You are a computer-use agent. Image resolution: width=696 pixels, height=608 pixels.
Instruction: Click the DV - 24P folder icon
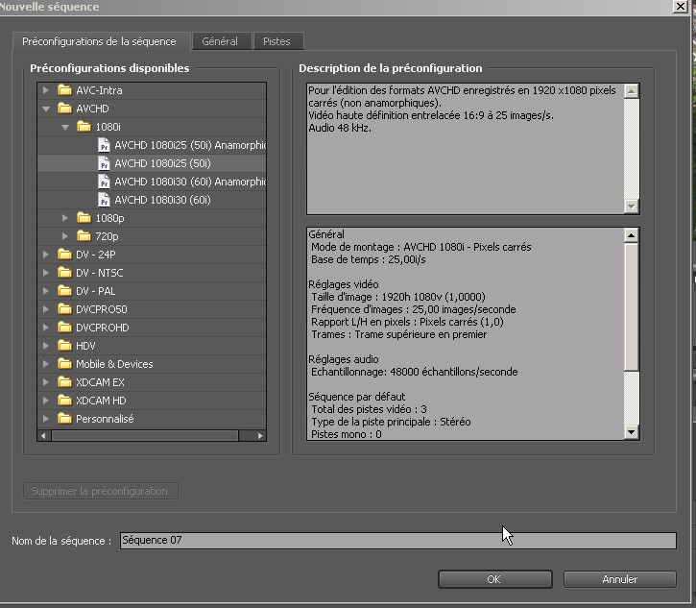coord(65,254)
